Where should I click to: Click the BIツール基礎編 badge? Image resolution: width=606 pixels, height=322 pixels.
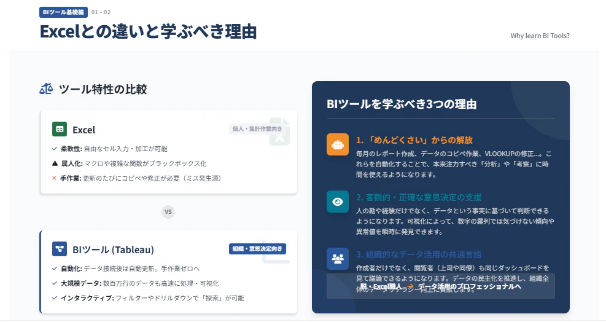(x=63, y=12)
